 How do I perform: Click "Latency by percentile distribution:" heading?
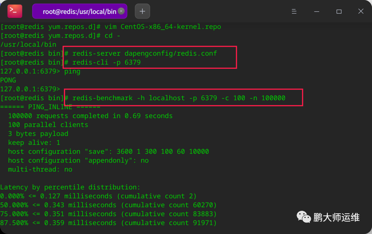pos(70,187)
